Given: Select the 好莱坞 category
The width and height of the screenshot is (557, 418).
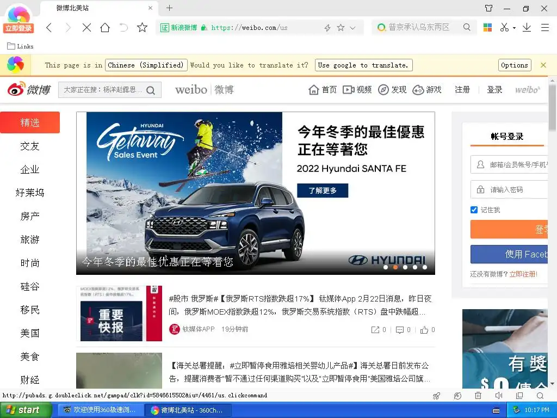Looking at the screenshot, I should (x=30, y=193).
